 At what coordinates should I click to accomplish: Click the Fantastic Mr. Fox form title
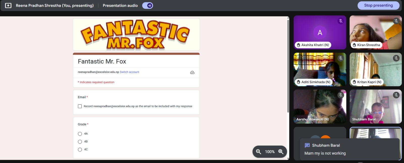click(x=102, y=61)
